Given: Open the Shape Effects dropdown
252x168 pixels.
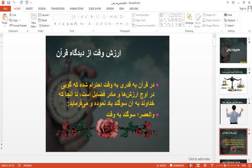Looking at the screenshot, I should tap(211, 25).
